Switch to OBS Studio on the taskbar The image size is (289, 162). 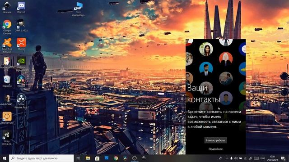coord(135,158)
